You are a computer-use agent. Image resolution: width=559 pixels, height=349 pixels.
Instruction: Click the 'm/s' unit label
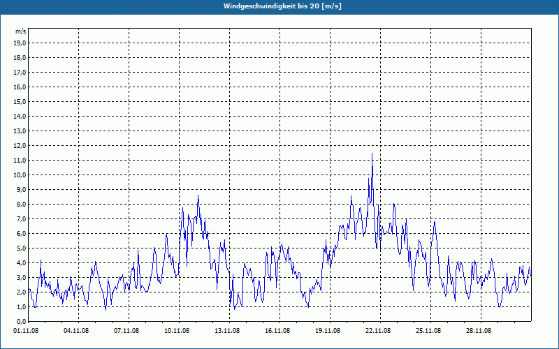coord(20,31)
